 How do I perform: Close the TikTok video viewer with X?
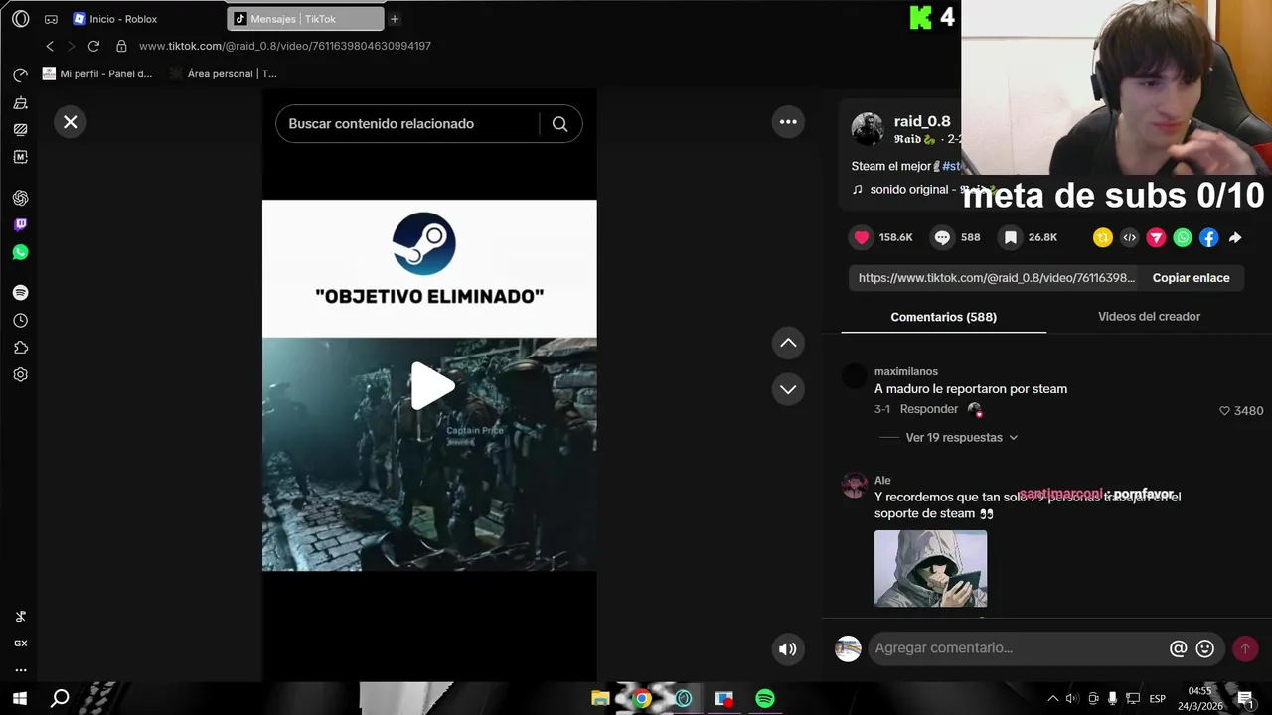coord(71,122)
